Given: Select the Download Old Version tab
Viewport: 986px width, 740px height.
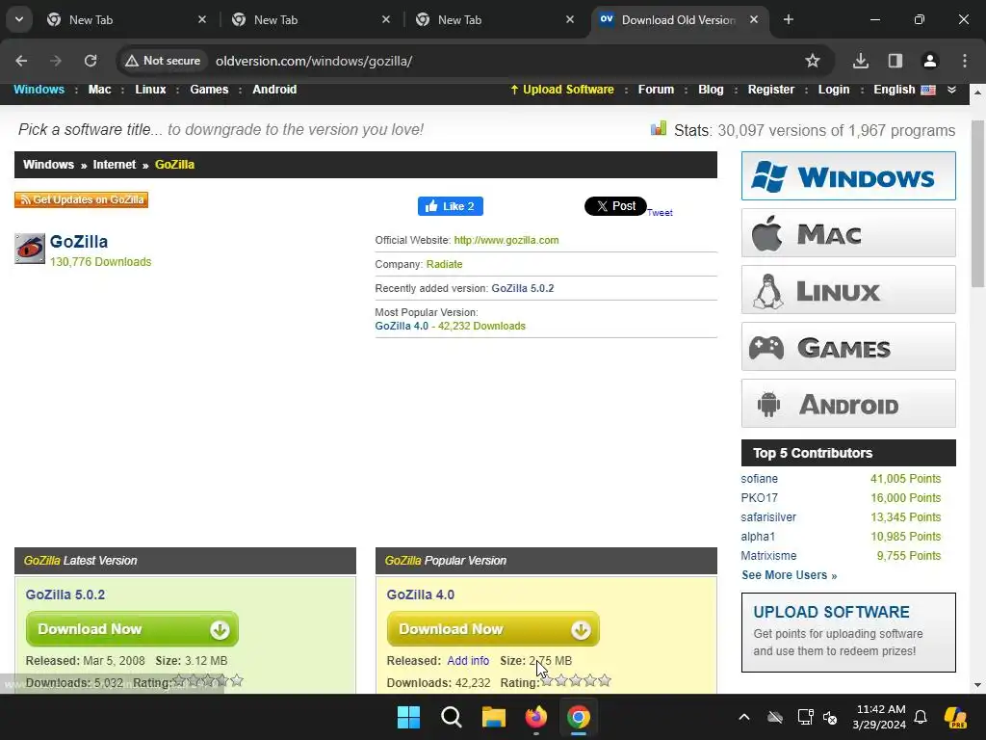Looking at the screenshot, I should pyautogui.click(x=679, y=19).
